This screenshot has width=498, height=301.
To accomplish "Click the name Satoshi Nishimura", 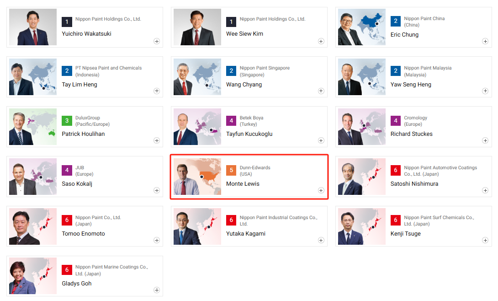I will tap(414, 184).
